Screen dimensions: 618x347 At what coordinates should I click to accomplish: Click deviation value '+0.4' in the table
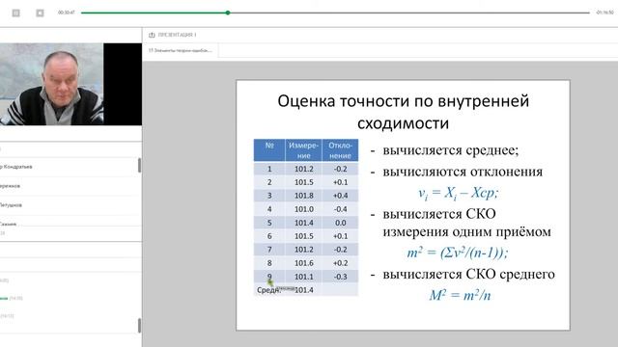tap(340, 196)
